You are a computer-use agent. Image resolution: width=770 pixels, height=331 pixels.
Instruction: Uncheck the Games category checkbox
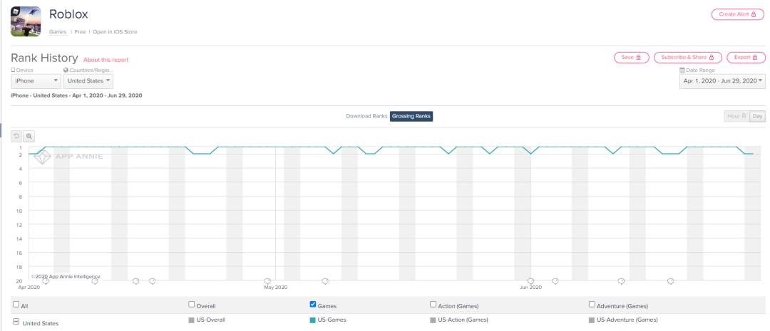tap(313, 305)
